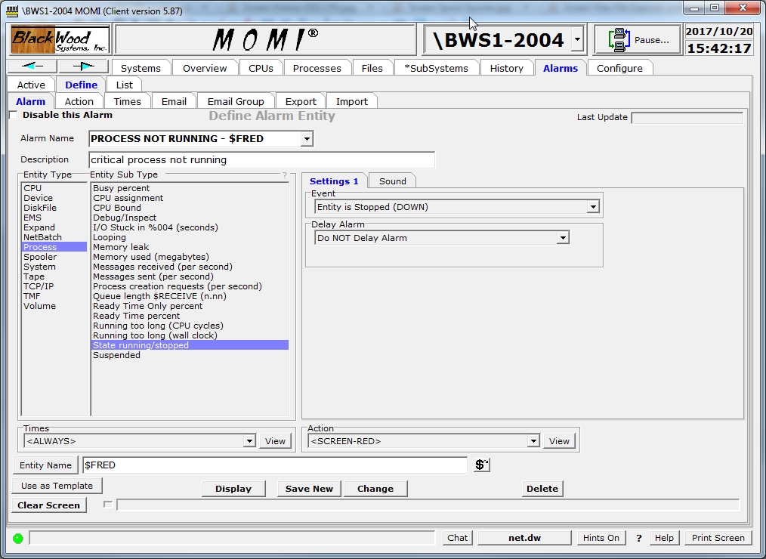This screenshot has width=766, height=559.
Task: Select Memory leak in Entity Sub Type
Action: (121, 247)
